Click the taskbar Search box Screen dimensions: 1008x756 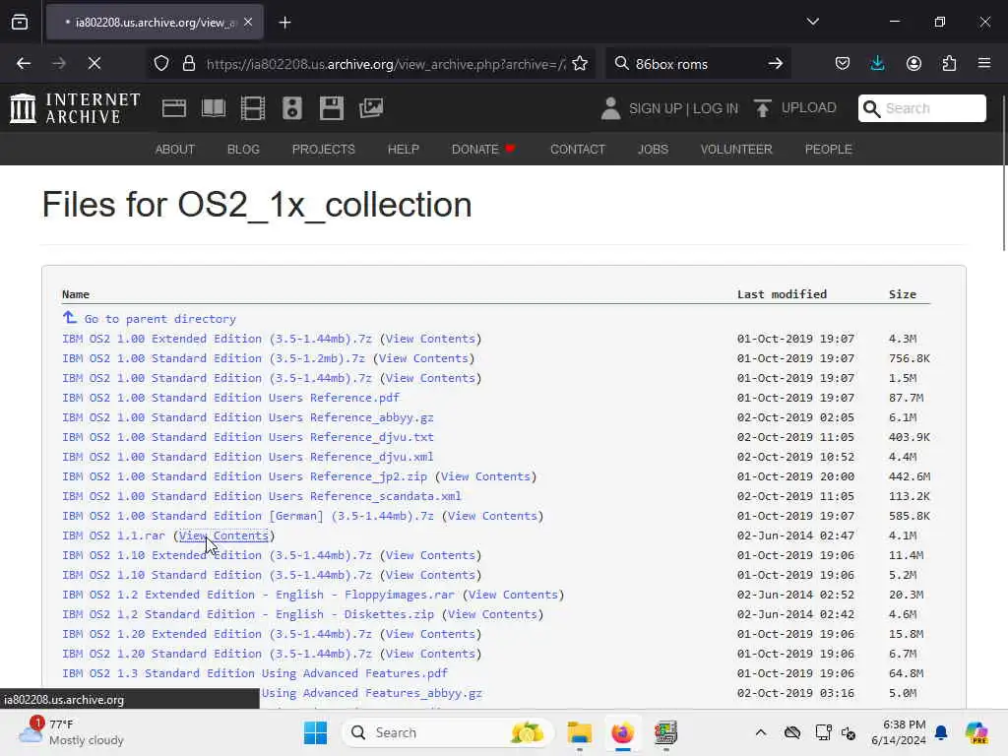tap(448, 732)
